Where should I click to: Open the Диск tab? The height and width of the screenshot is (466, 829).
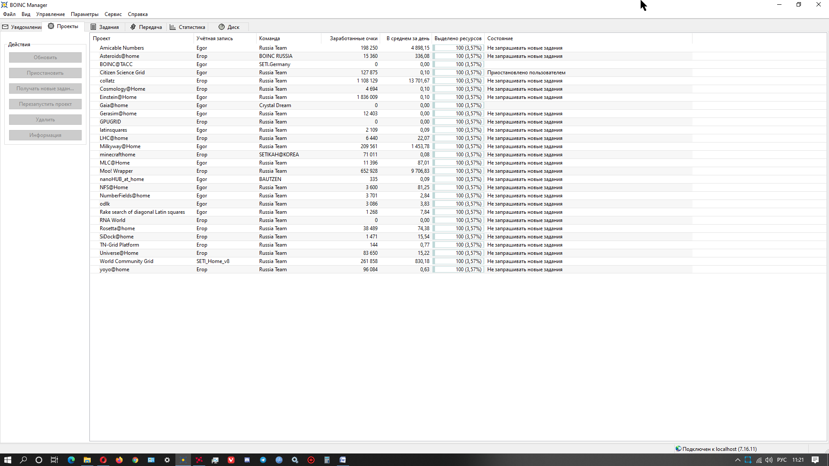[x=229, y=27]
